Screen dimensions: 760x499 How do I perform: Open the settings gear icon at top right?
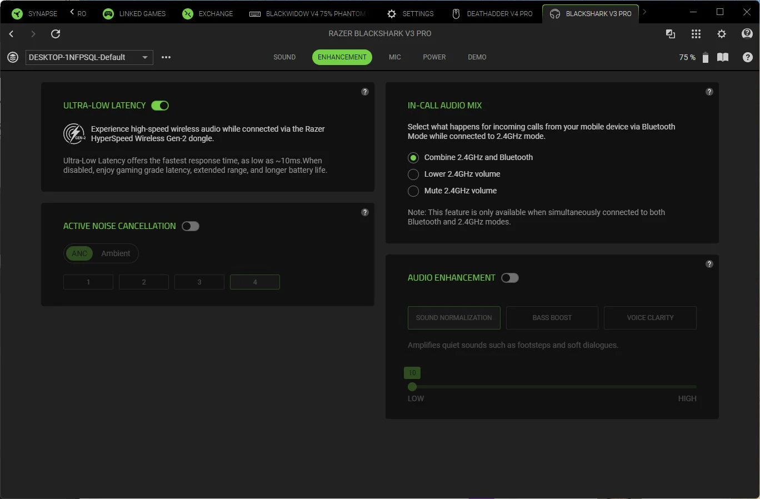click(721, 34)
